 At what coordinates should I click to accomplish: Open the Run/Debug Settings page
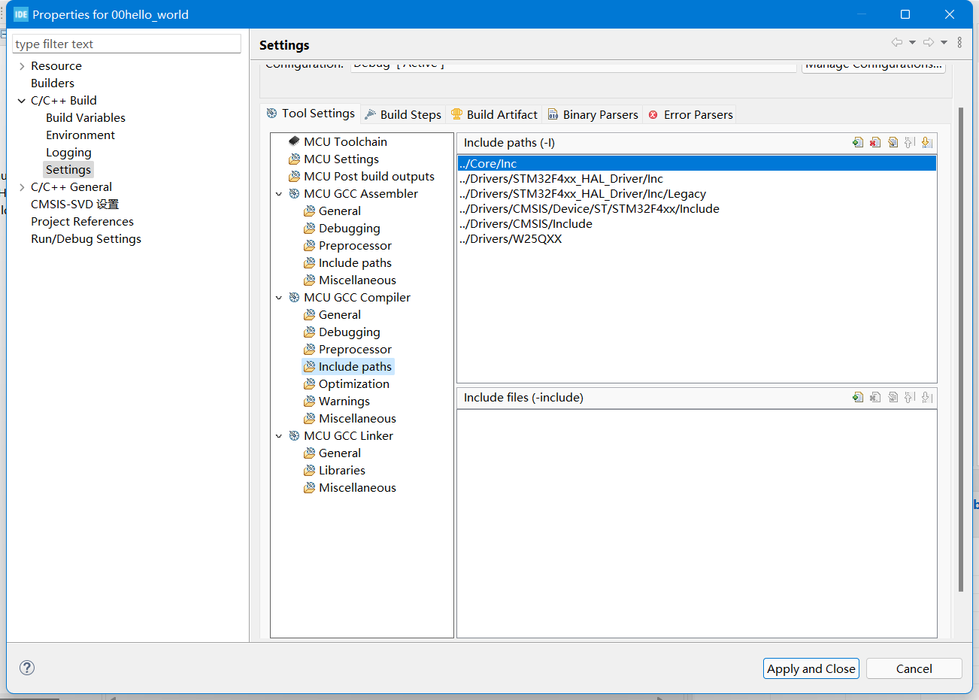pyautogui.click(x=86, y=239)
